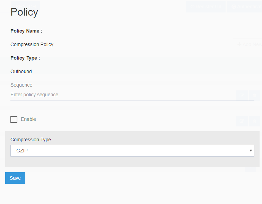Click the upper faded edit pencil icon
The height and width of the screenshot is (204, 262).
pos(242,95)
